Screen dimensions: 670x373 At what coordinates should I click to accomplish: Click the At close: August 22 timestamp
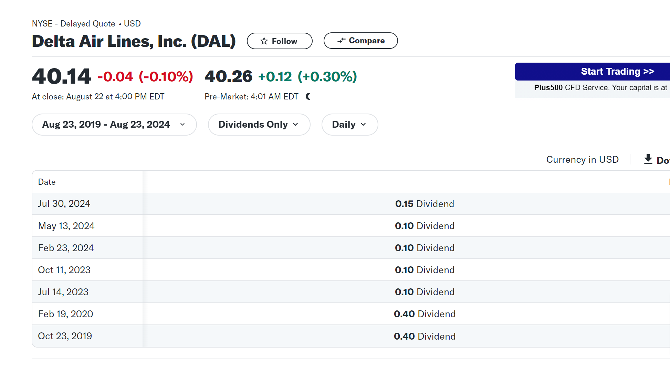(x=98, y=97)
